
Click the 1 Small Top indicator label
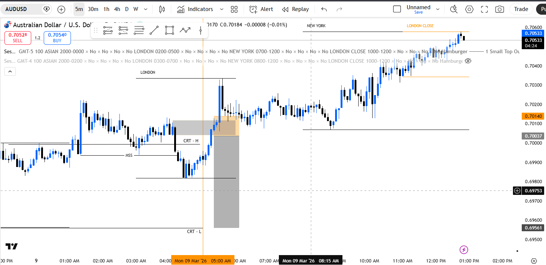pyautogui.click(x=502, y=52)
